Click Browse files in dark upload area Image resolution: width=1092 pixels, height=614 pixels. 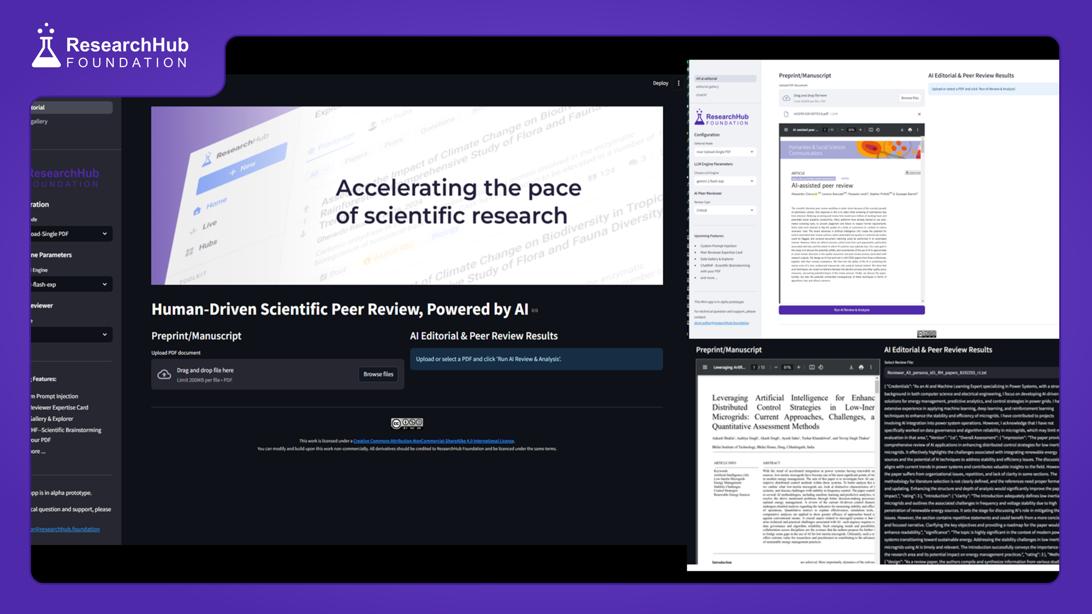pyautogui.click(x=378, y=374)
